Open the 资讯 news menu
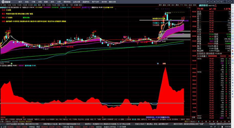 (52, 2)
